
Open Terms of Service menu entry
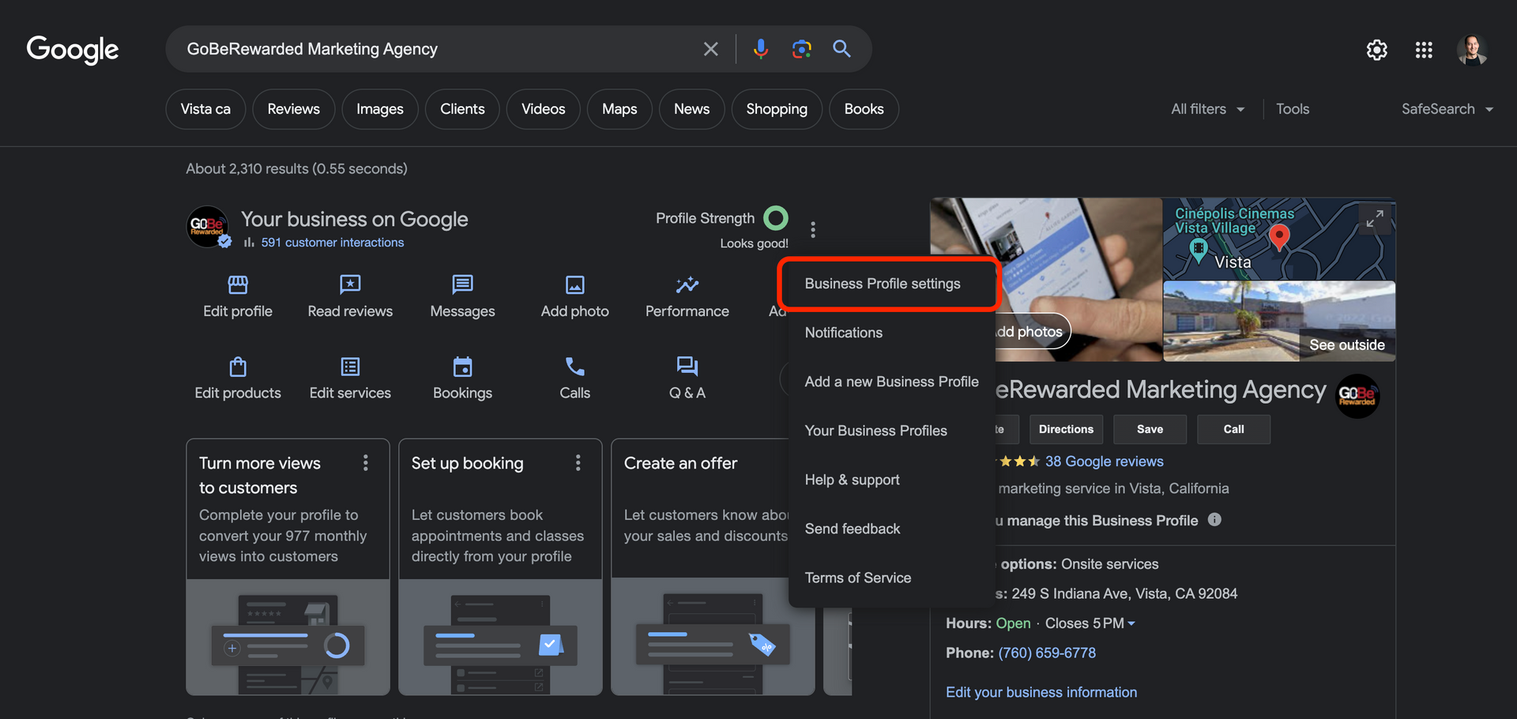pyautogui.click(x=891, y=578)
